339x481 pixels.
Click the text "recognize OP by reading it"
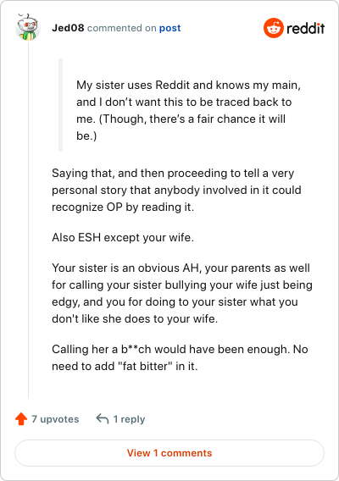pos(123,207)
